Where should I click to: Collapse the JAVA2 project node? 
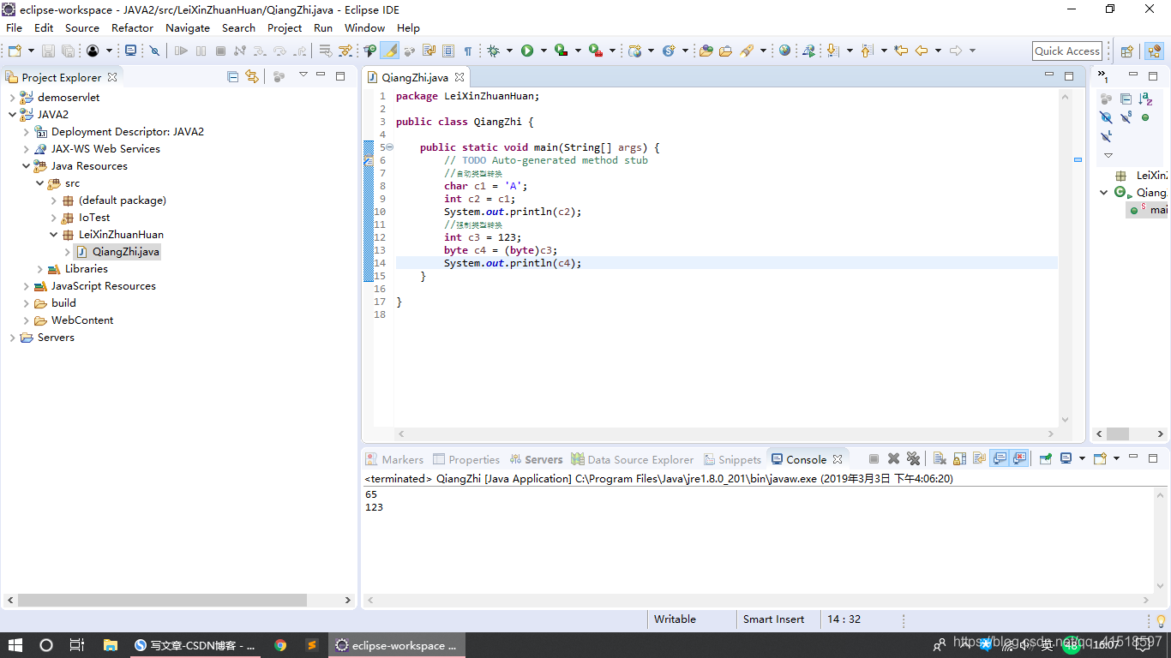pyautogui.click(x=12, y=115)
